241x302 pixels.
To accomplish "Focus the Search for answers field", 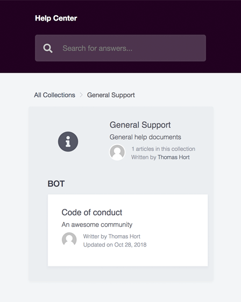I will coord(120,48).
